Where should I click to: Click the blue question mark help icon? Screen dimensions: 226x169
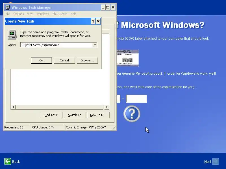click(x=132, y=114)
